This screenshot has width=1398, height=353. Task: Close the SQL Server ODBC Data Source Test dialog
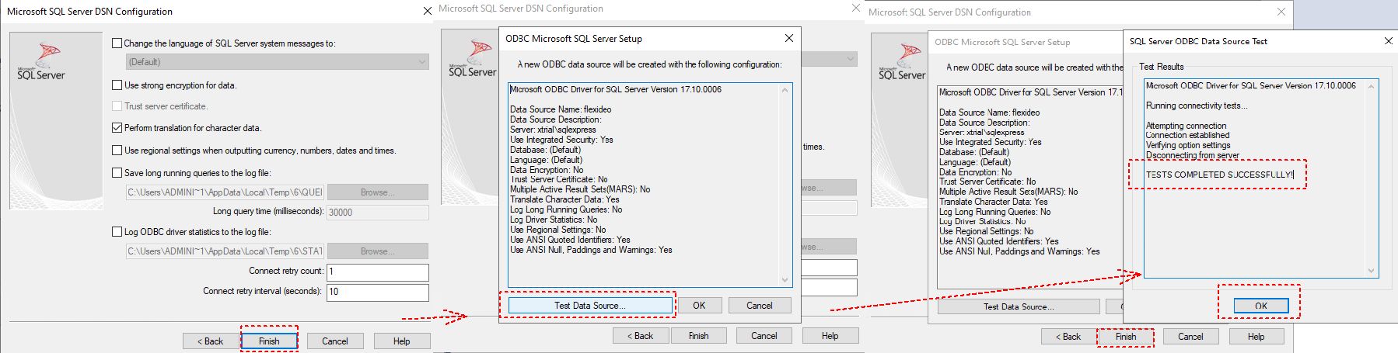coord(1388,41)
